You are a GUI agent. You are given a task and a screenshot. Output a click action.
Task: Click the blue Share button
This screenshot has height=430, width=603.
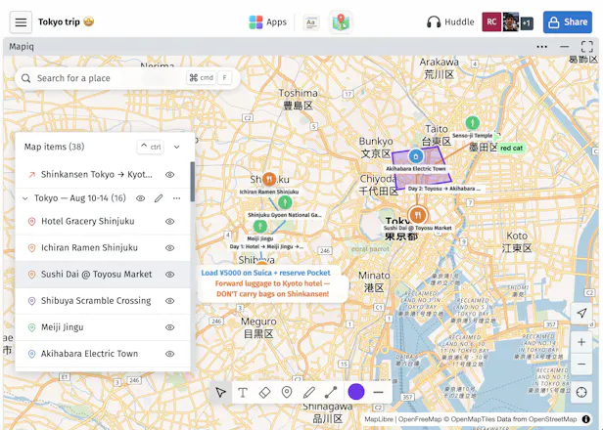tap(567, 21)
